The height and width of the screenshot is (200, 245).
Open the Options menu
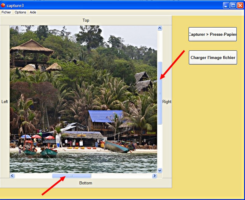click(20, 12)
